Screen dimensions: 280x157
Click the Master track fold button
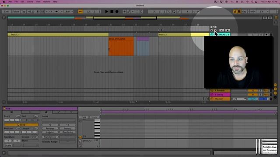pos(212,99)
